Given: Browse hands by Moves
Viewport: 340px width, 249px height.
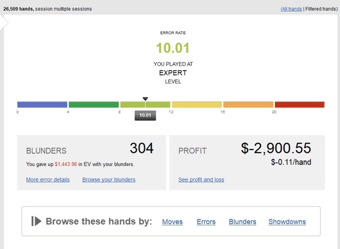Looking at the screenshot, I should [172, 222].
